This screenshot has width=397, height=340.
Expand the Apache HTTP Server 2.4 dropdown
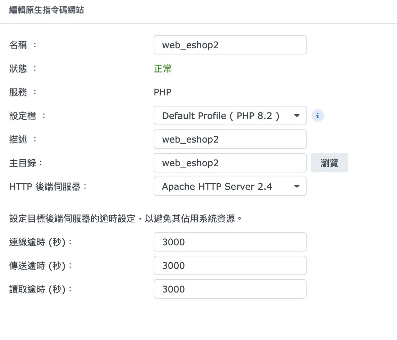(230, 187)
